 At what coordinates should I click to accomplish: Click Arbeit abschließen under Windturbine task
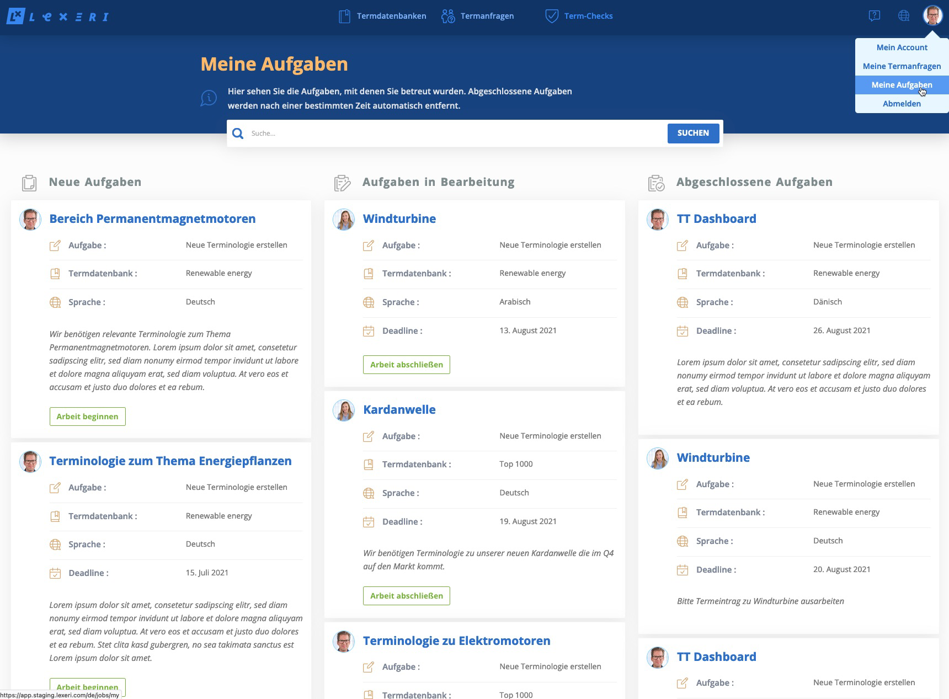pos(406,365)
